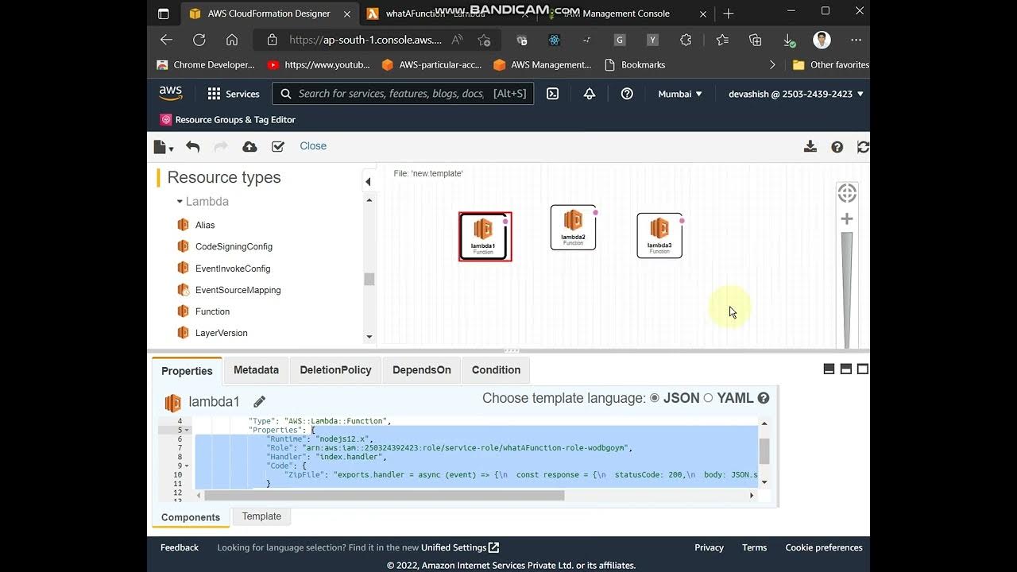Split the editor pane to half view
Image resolution: width=1017 pixels, height=572 pixels.
coord(845,369)
